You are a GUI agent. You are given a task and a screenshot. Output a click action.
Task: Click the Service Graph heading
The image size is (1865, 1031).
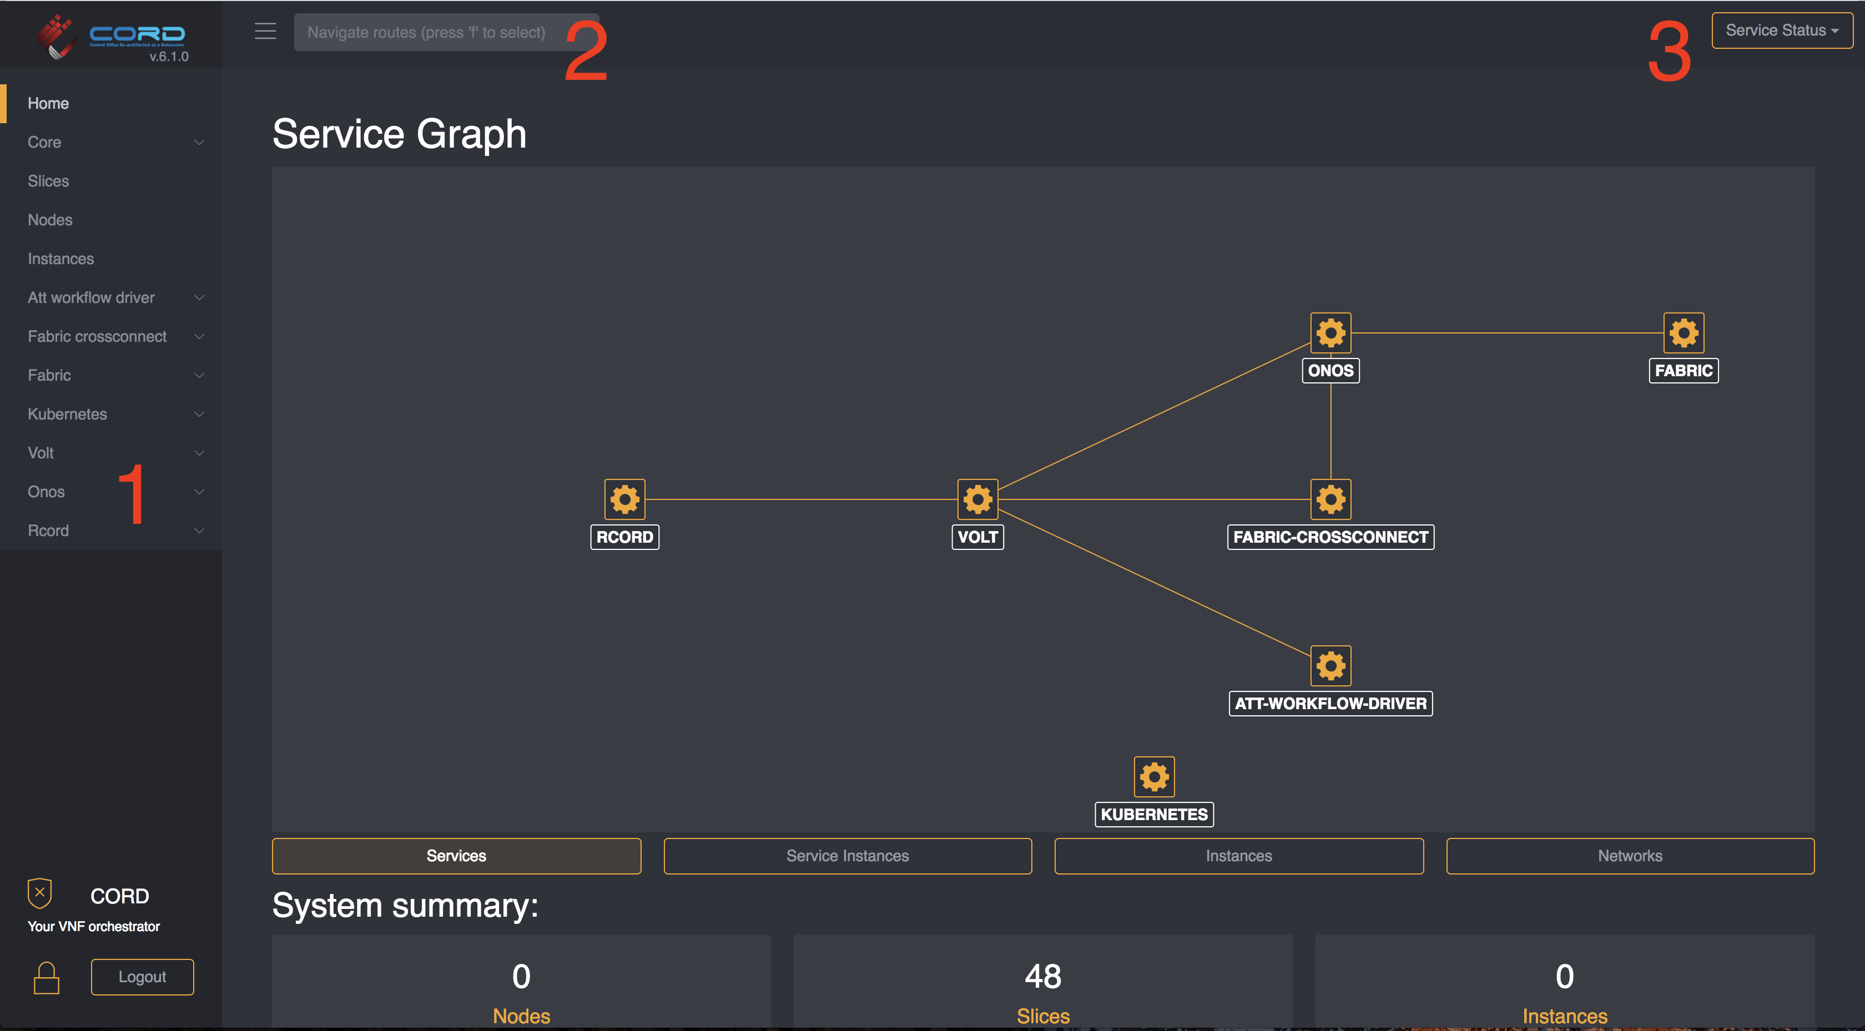click(x=400, y=134)
